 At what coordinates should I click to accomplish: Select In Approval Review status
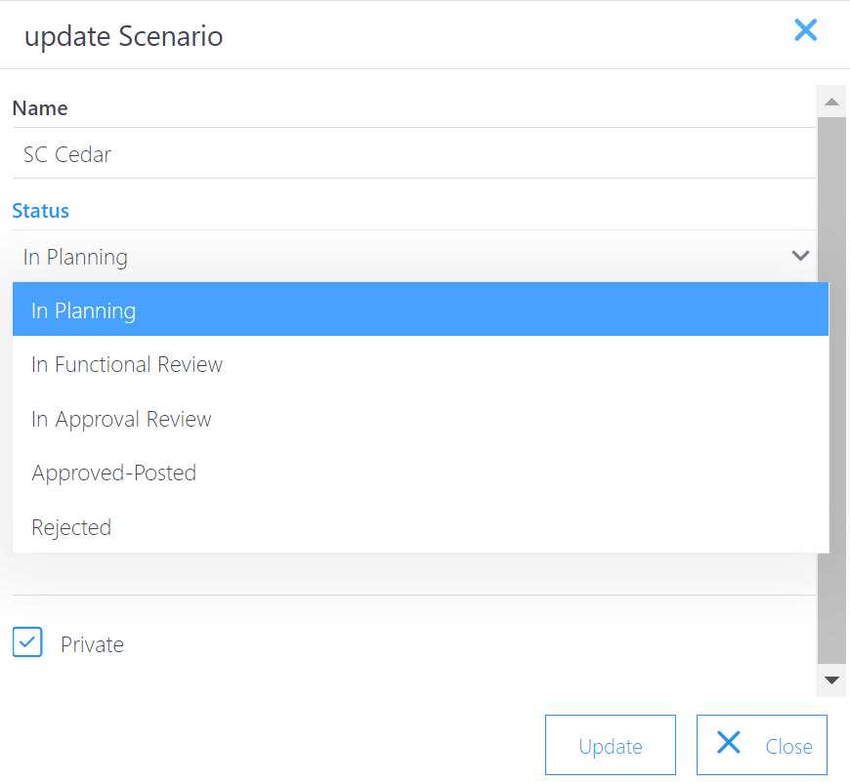pyautogui.click(x=121, y=419)
